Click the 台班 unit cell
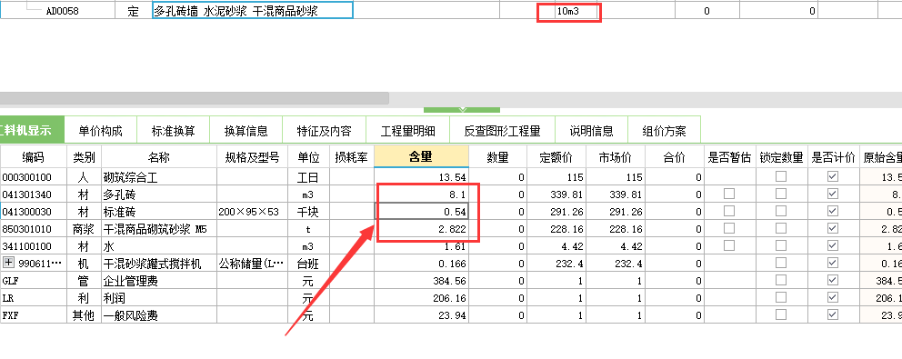This screenshot has height=359, width=902. (x=308, y=264)
